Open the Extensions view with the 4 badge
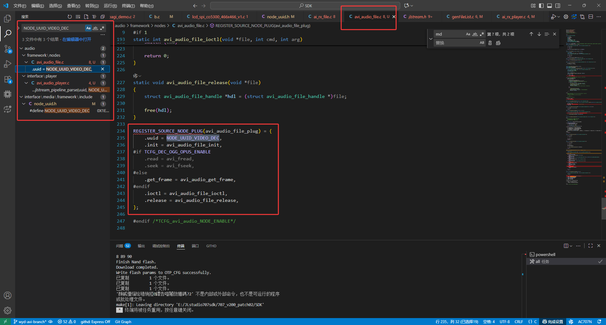 (x=8, y=79)
